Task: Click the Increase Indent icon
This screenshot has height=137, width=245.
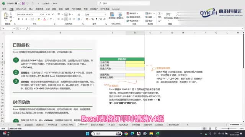Action: [73, 19]
